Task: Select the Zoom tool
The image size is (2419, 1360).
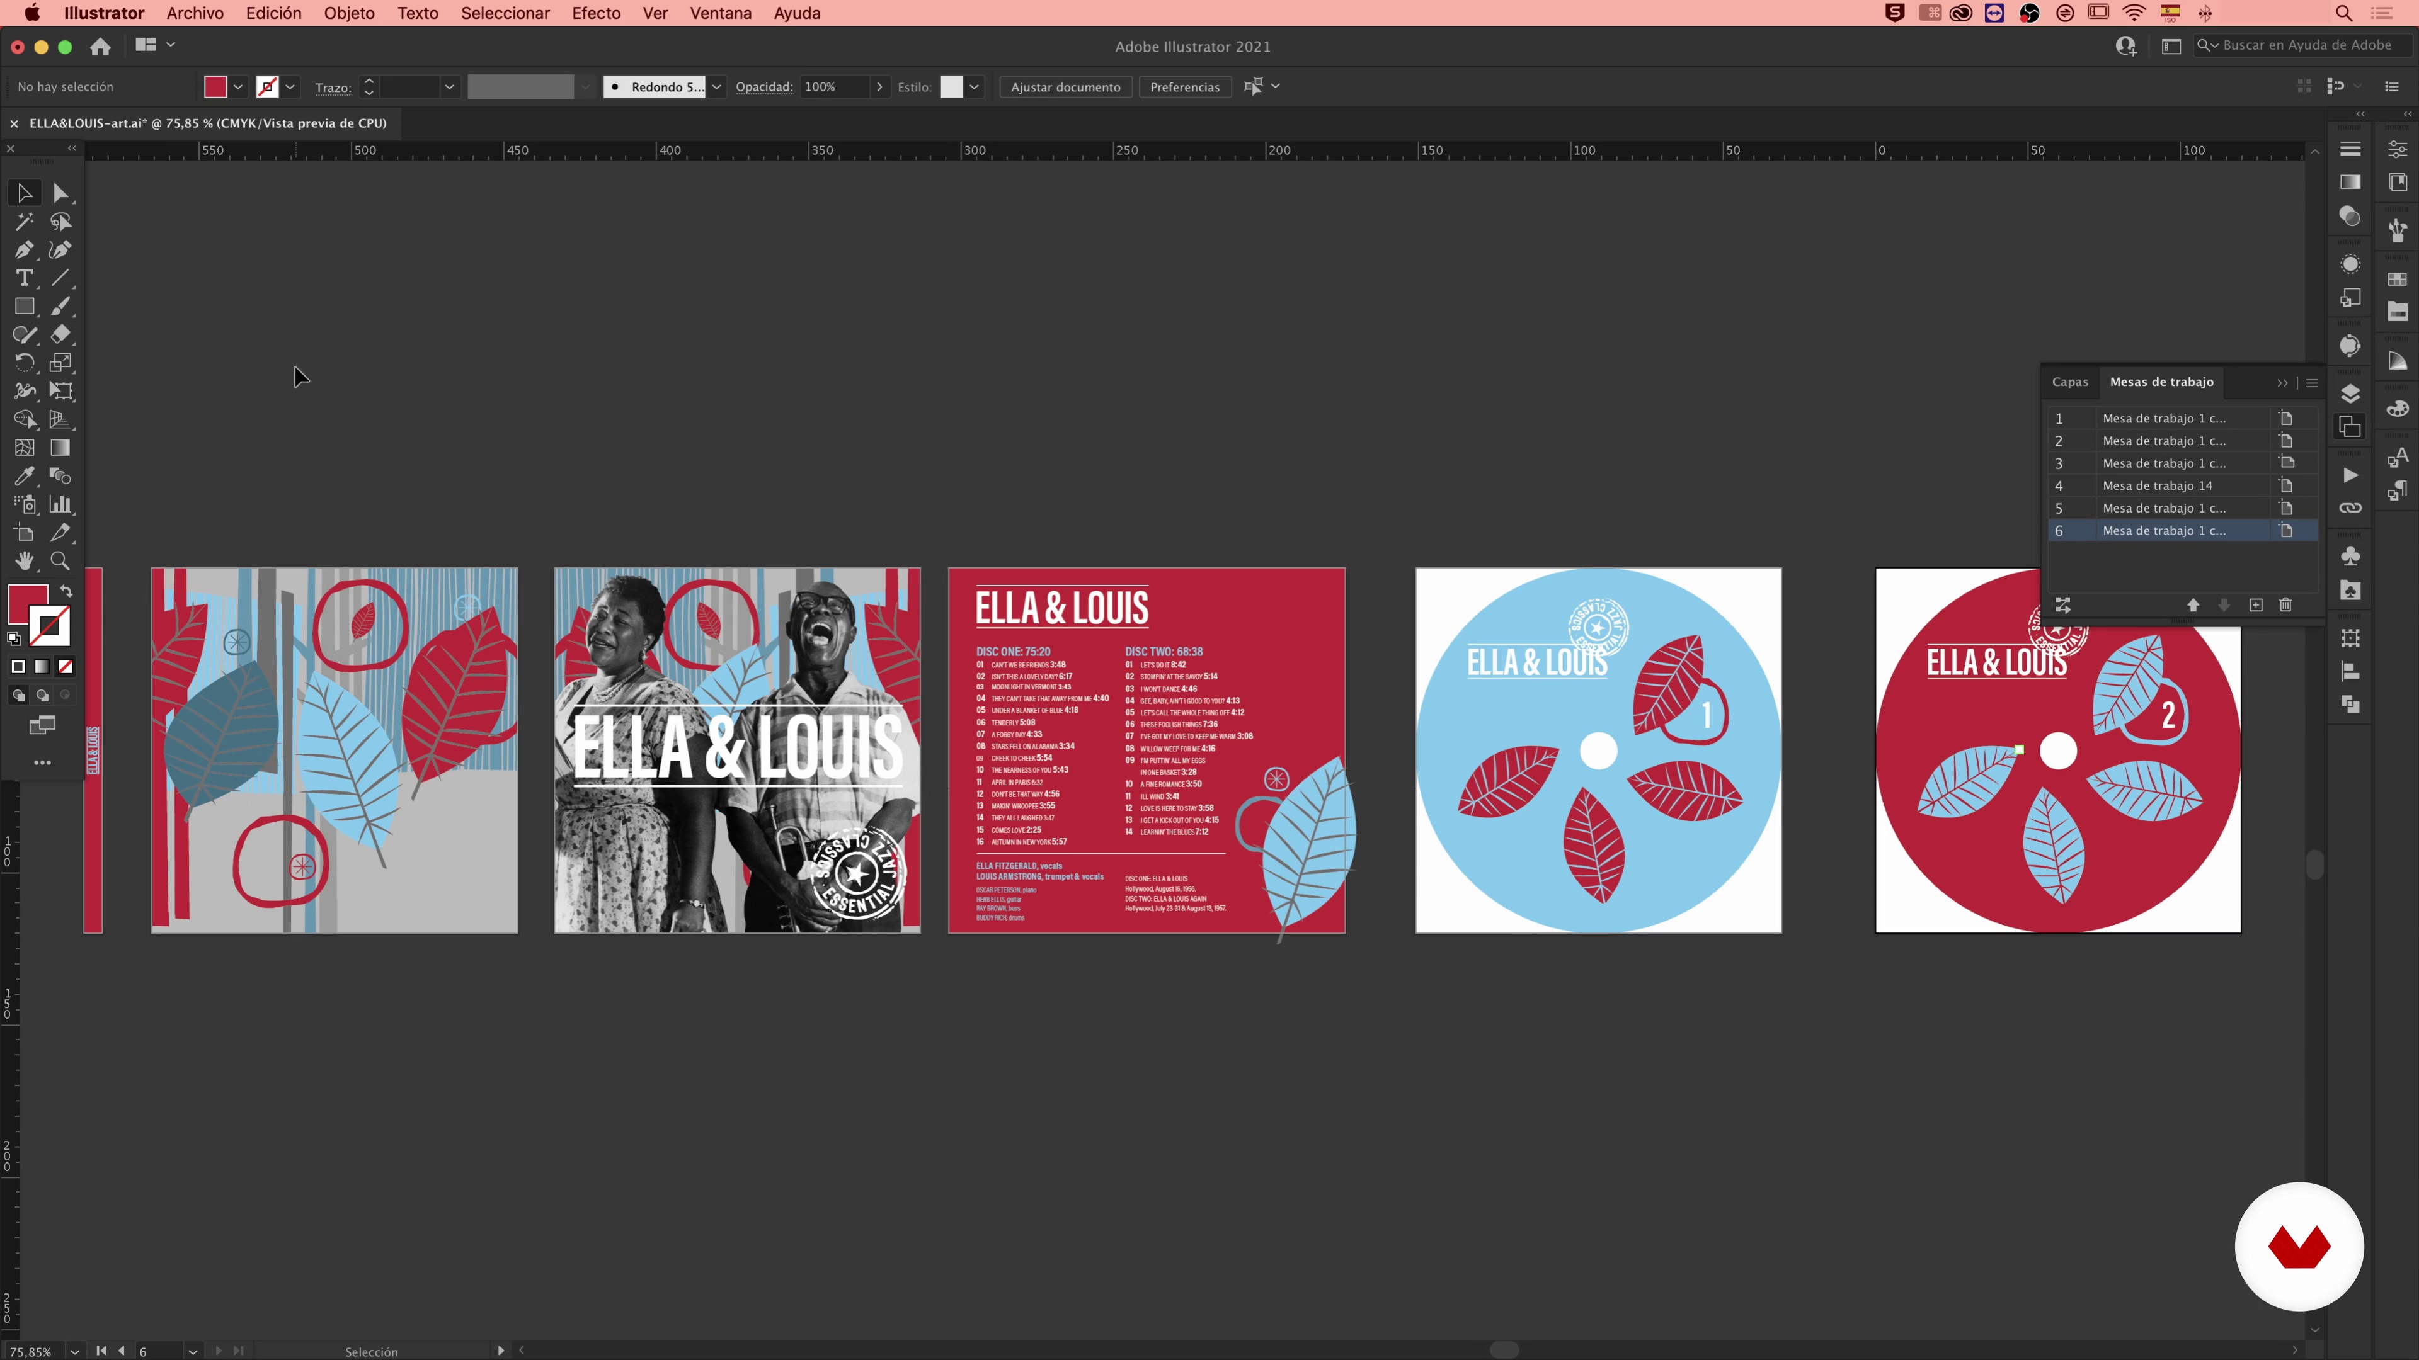Action: coord(60,560)
